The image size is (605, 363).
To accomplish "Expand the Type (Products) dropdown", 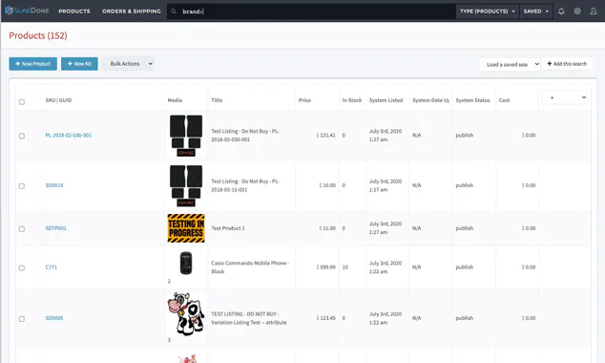I will click(x=488, y=11).
